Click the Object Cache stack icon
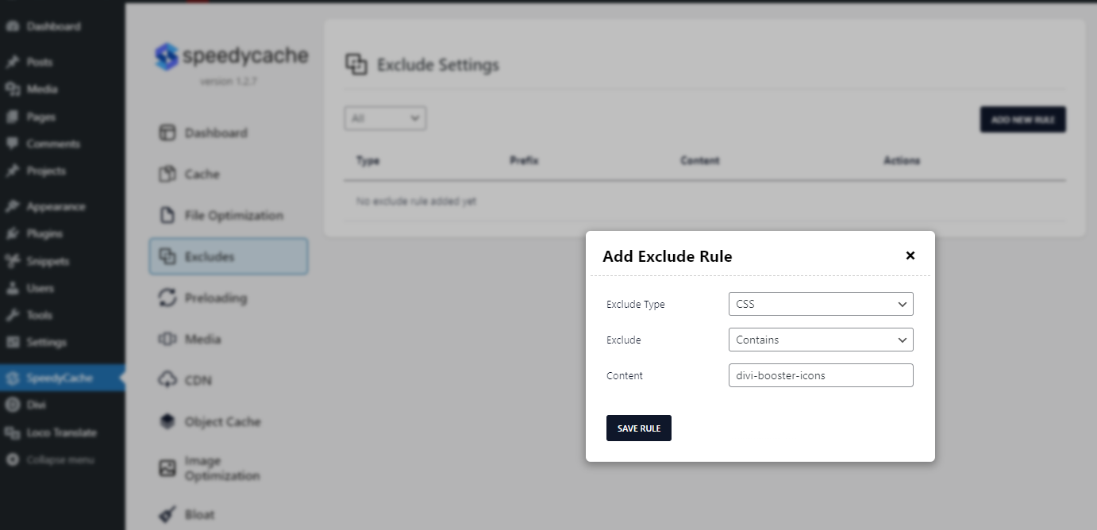Image resolution: width=1097 pixels, height=530 pixels. tap(167, 421)
